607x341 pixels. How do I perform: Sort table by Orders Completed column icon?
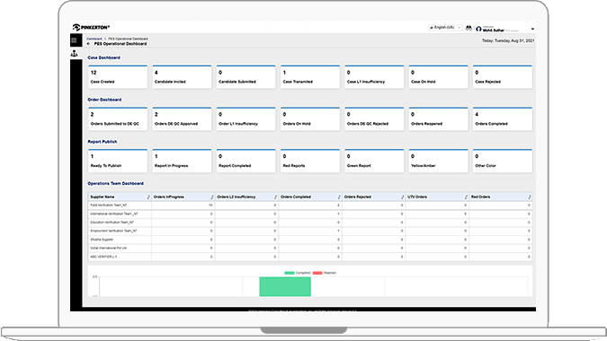pyautogui.click(x=339, y=197)
